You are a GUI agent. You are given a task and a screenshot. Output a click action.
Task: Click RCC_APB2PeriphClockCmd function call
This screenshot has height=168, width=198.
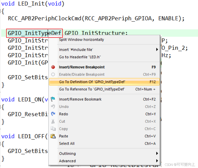[x=44, y=18]
